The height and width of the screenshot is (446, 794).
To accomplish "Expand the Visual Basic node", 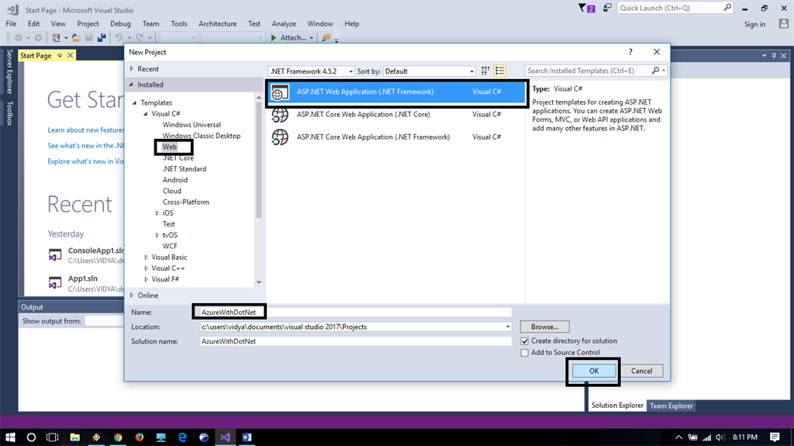I will point(146,258).
